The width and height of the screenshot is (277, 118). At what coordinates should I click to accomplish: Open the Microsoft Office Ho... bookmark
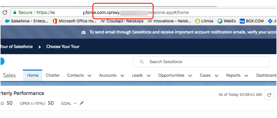click(75, 21)
